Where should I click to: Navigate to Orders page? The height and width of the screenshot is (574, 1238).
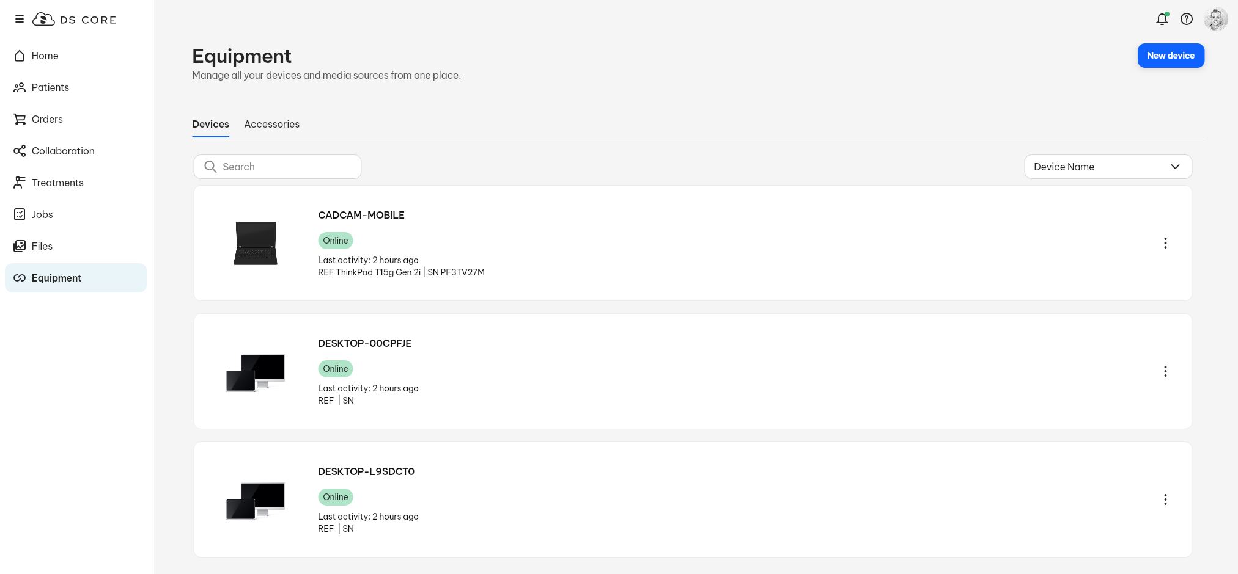(47, 119)
